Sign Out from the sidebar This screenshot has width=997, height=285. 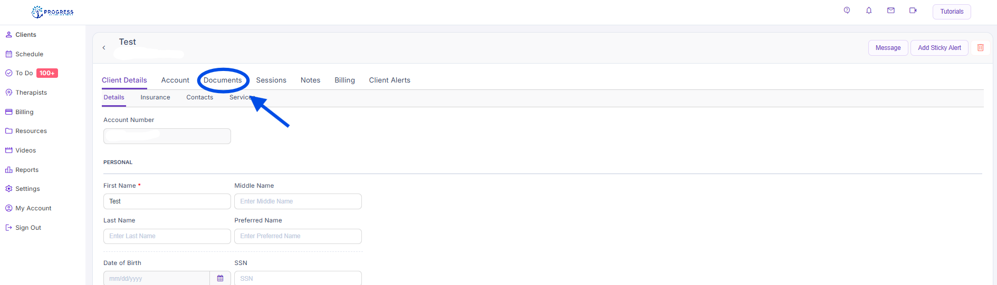point(28,228)
